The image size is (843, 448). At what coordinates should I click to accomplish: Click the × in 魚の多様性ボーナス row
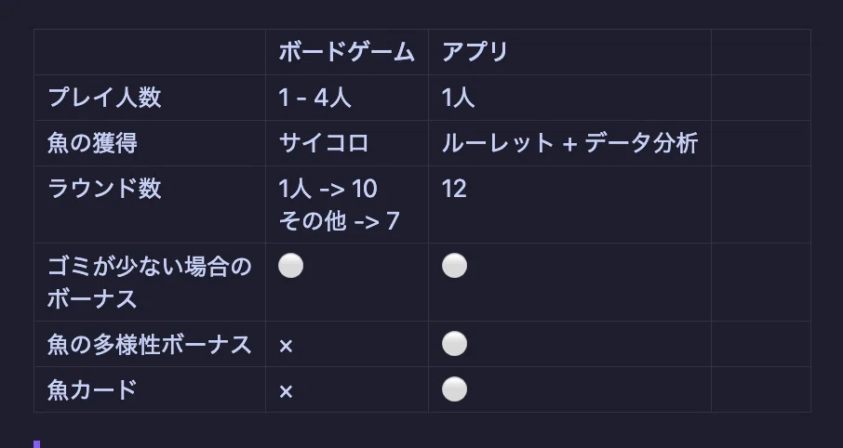click(286, 347)
